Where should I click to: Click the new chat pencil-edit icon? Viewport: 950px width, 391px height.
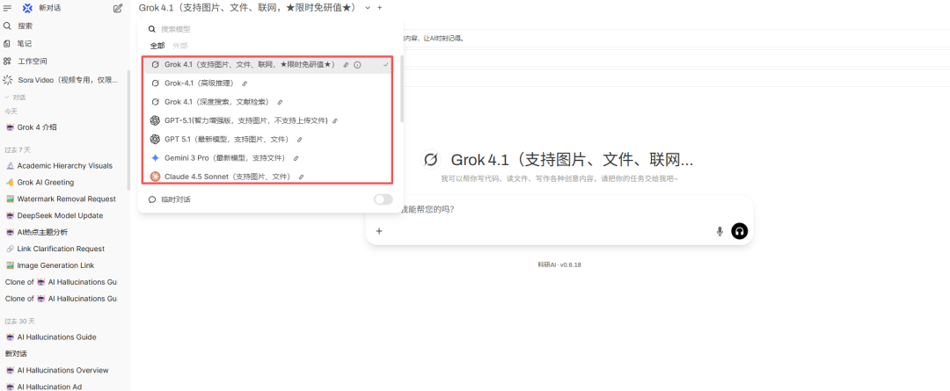coord(118,9)
